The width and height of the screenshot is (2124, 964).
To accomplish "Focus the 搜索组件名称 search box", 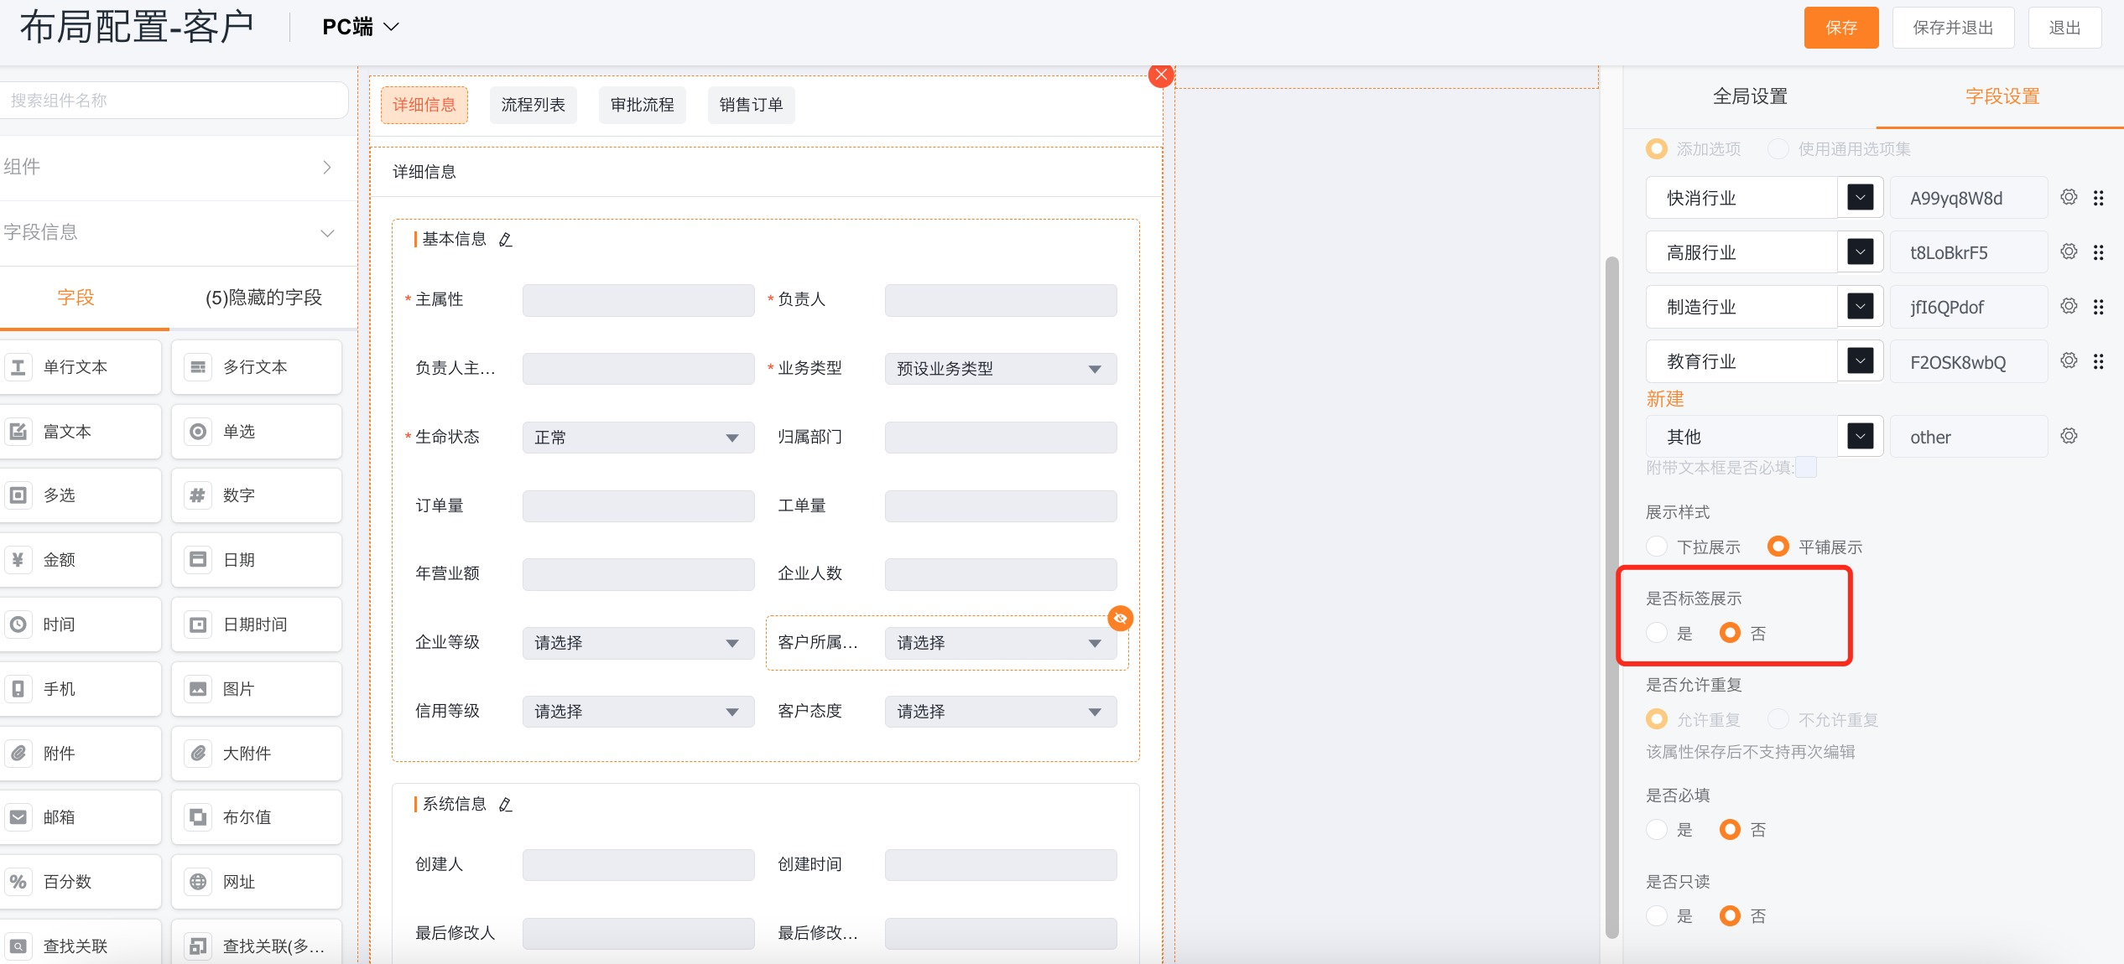I will coord(174,101).
